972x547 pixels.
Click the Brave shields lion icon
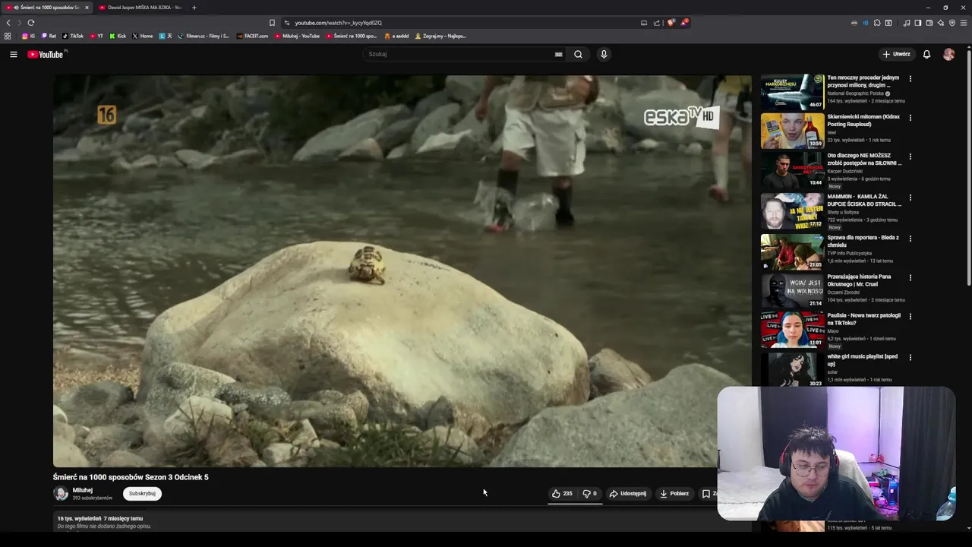tap(671, 23)
